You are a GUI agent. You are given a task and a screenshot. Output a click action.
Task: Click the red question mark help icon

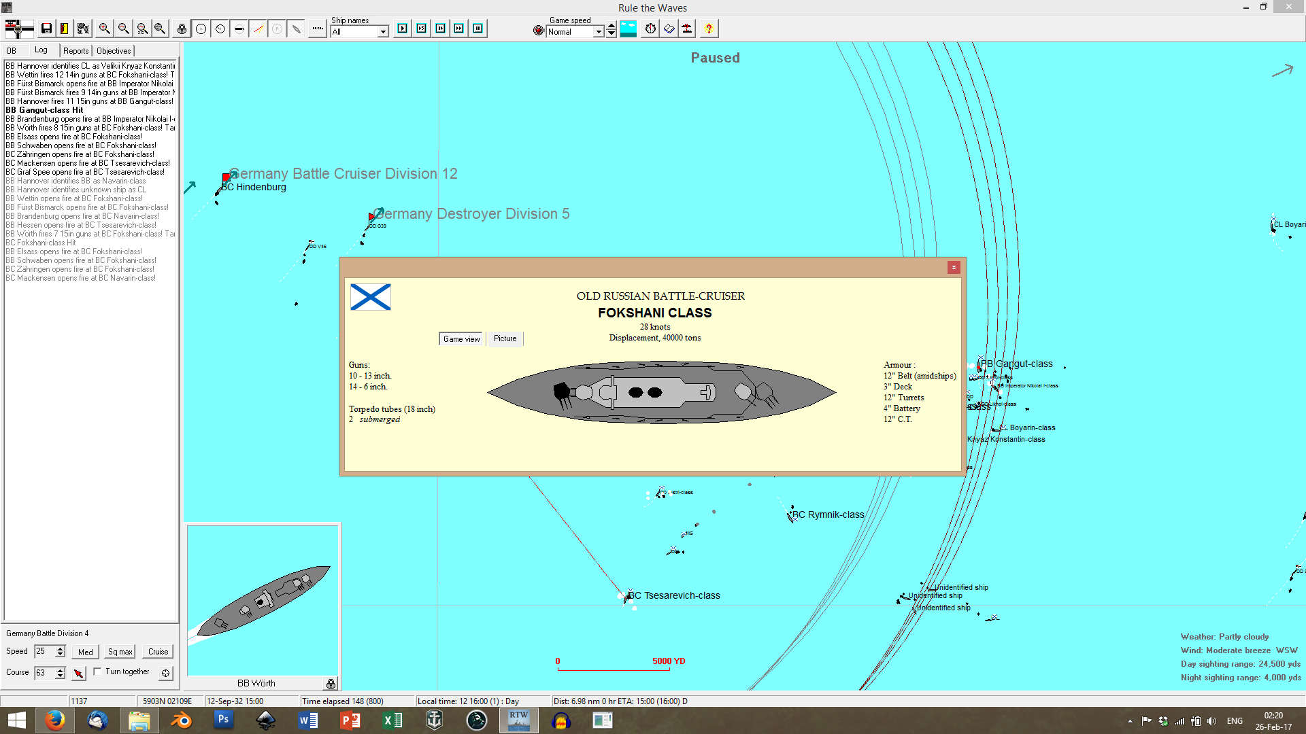(x=709, y=29)
